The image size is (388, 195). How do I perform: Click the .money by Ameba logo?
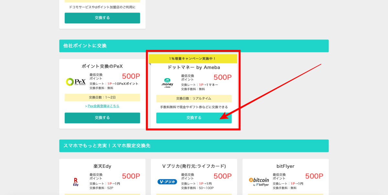tap(167, 83)
